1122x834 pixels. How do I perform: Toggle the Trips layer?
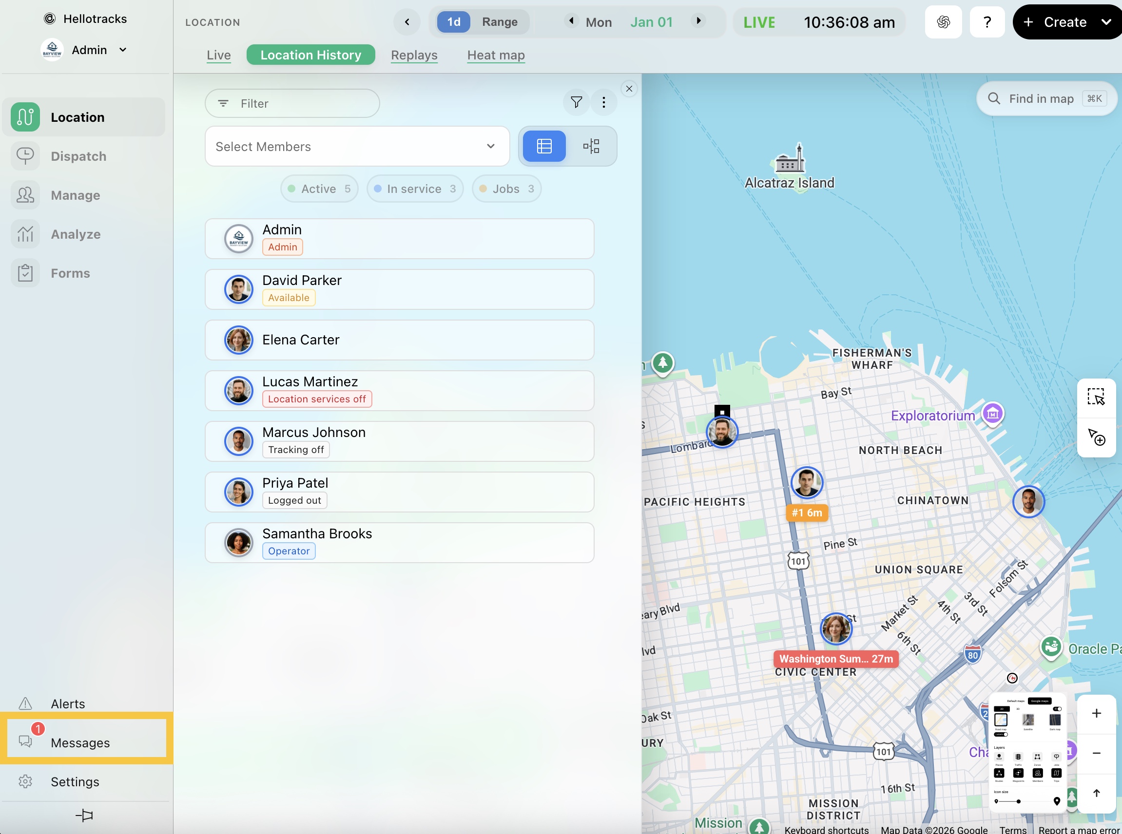click(1056, 773)
